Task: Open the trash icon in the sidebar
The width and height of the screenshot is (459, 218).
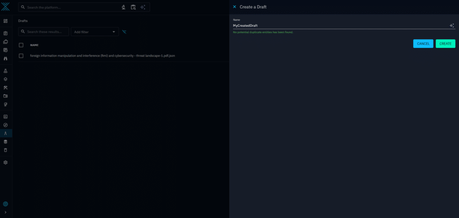Action: tap(6, 150)
